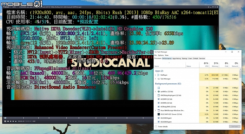The height and width of the screenshot is (134, 245).
Task: Click the MP4 format label in PotPlayer title
Action: 14,7
